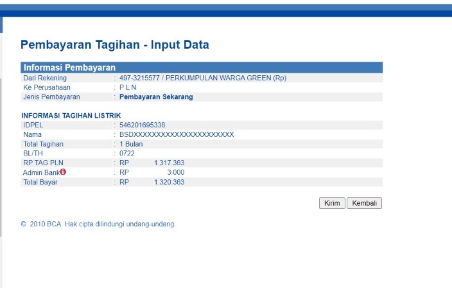Screen dimensions: 452x288
Task: Click the RP TAG PLN amount 1.317.363
Action: pos(169,163)
